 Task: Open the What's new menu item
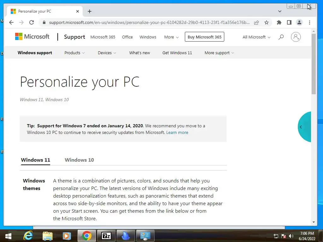[x=139, y=53]
